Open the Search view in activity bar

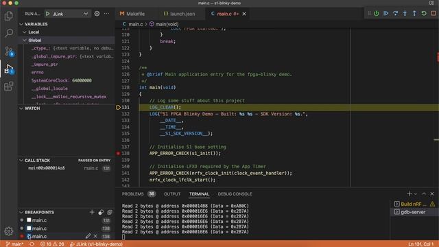(9, 33)
